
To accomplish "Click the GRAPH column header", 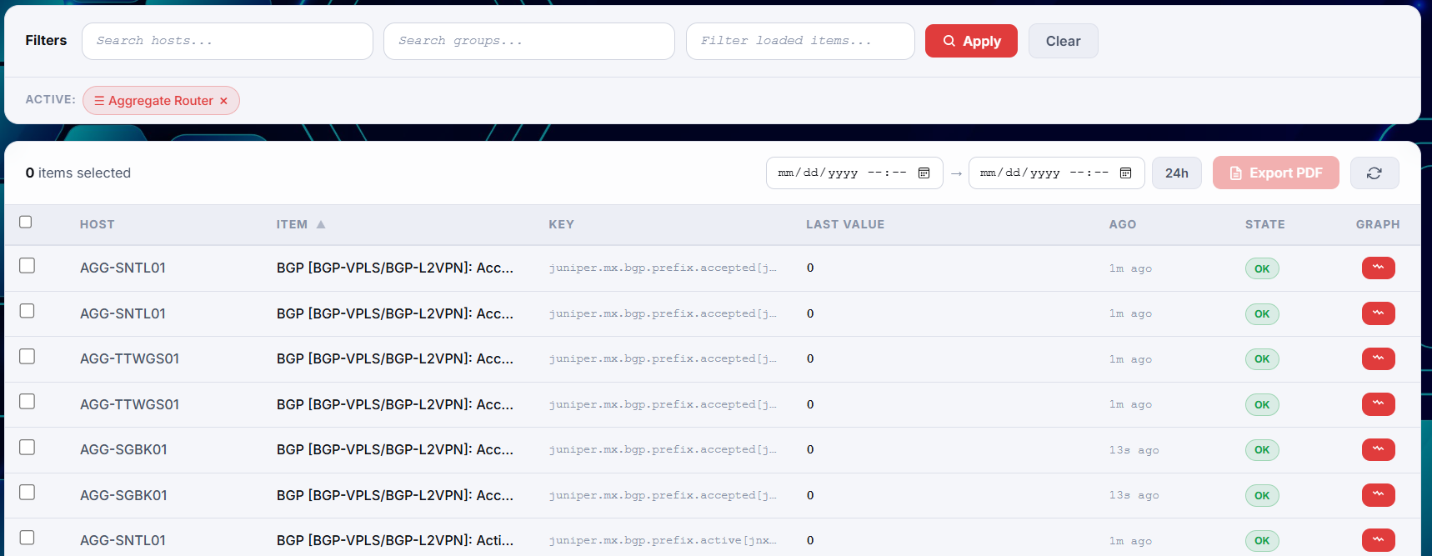I will (1378, 224).
